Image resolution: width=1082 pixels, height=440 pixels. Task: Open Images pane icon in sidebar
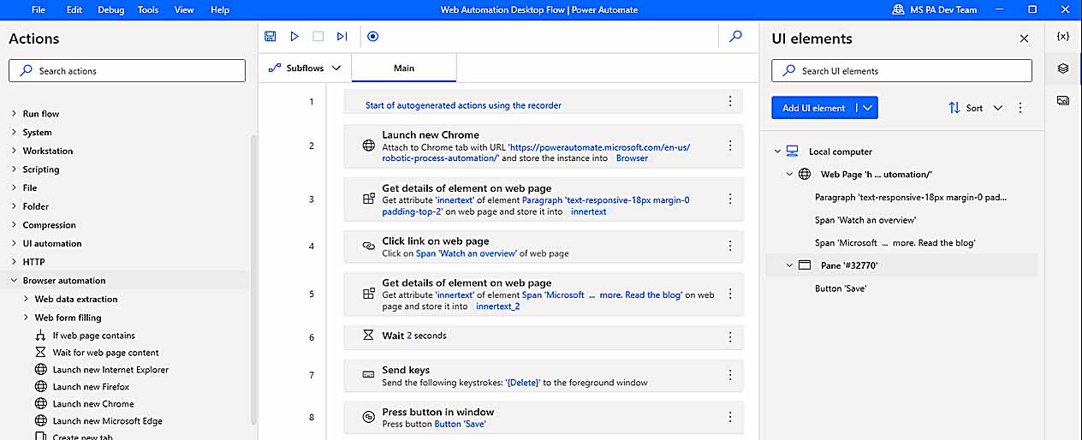pyautogui.click(x=1063, y=100)
